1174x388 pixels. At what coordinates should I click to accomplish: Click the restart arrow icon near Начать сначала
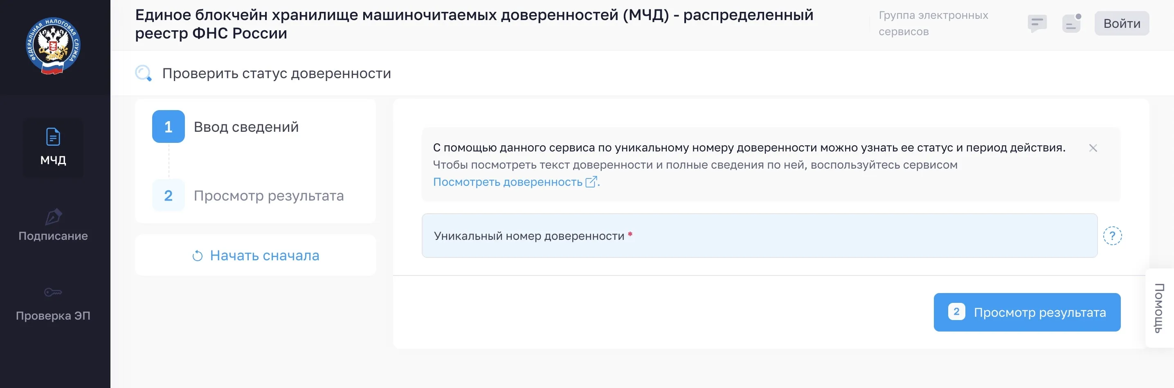(x=197, y=255)
